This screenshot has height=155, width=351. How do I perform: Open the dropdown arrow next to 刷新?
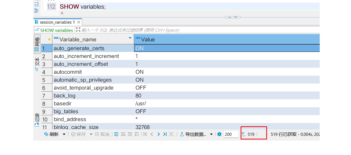click(64, 134)
